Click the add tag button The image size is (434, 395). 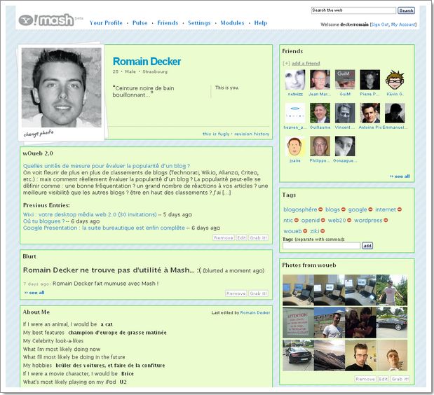click(367, 245)
